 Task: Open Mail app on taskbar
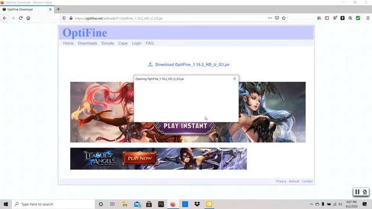click(x=137, y=204)
